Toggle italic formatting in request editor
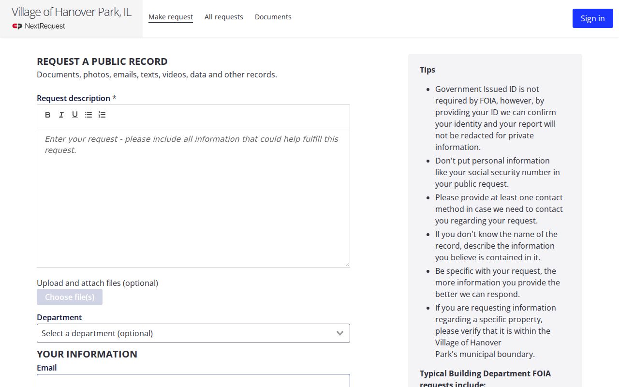The height and width of the screenshot is (387, 619). pos(61,115)
